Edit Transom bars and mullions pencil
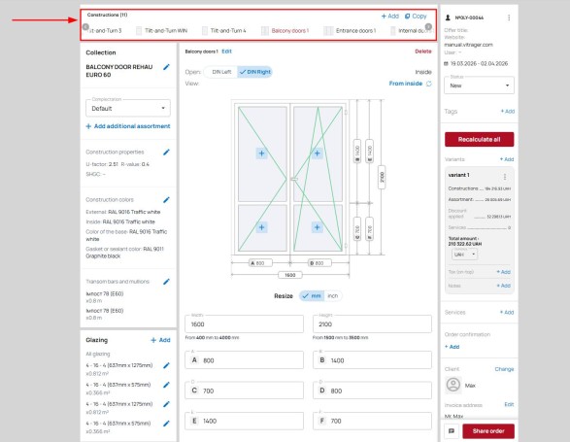The image size is (570, 442). pyautogui.click(x=166, y=282)
